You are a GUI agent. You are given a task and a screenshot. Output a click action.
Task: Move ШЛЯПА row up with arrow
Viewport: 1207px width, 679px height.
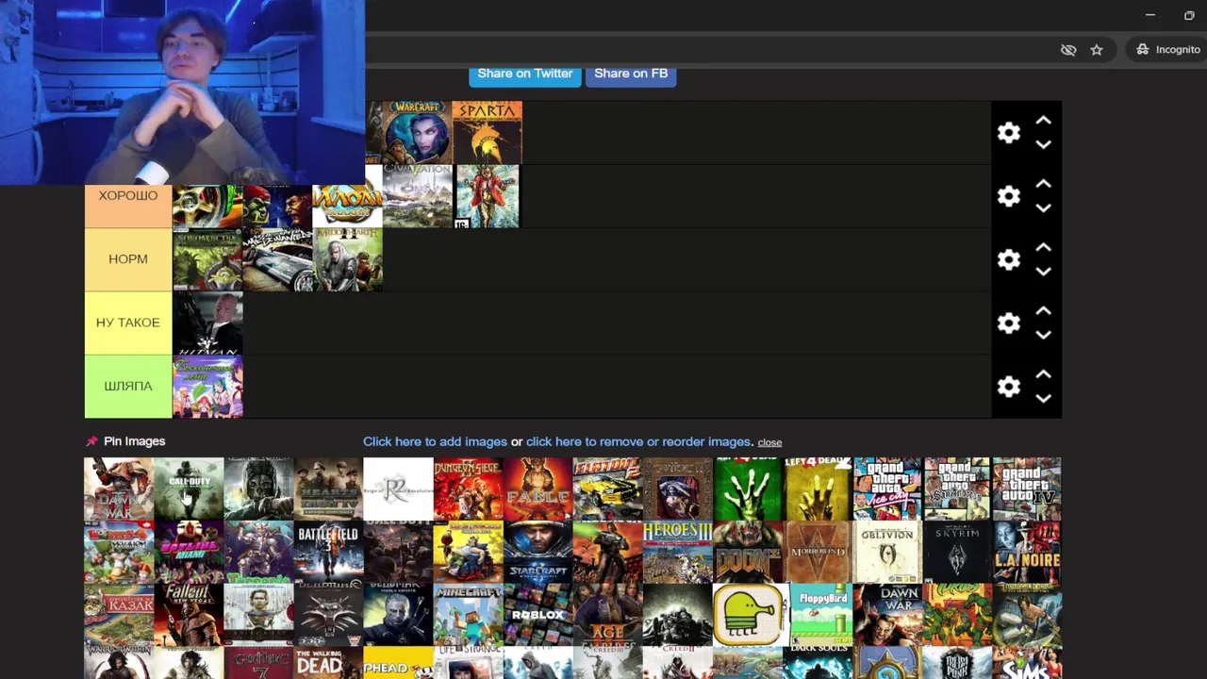coord(1043,374)
